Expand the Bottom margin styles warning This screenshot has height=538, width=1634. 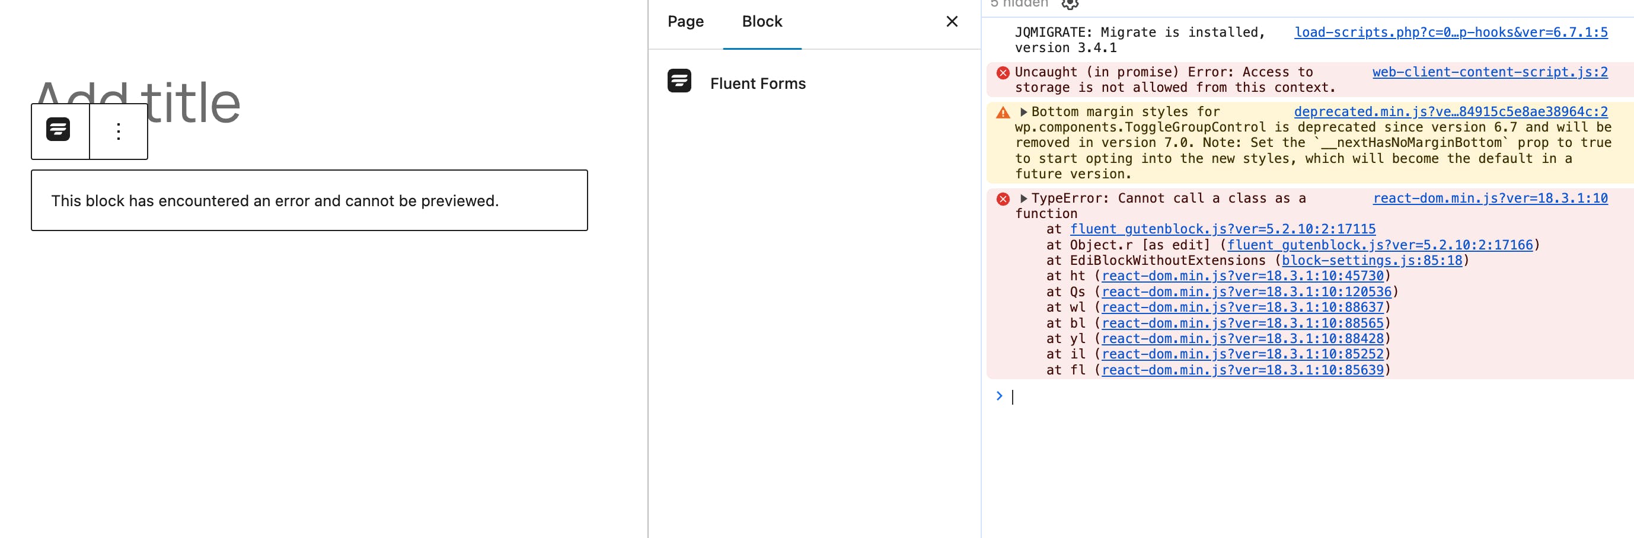click(1023, 112)
